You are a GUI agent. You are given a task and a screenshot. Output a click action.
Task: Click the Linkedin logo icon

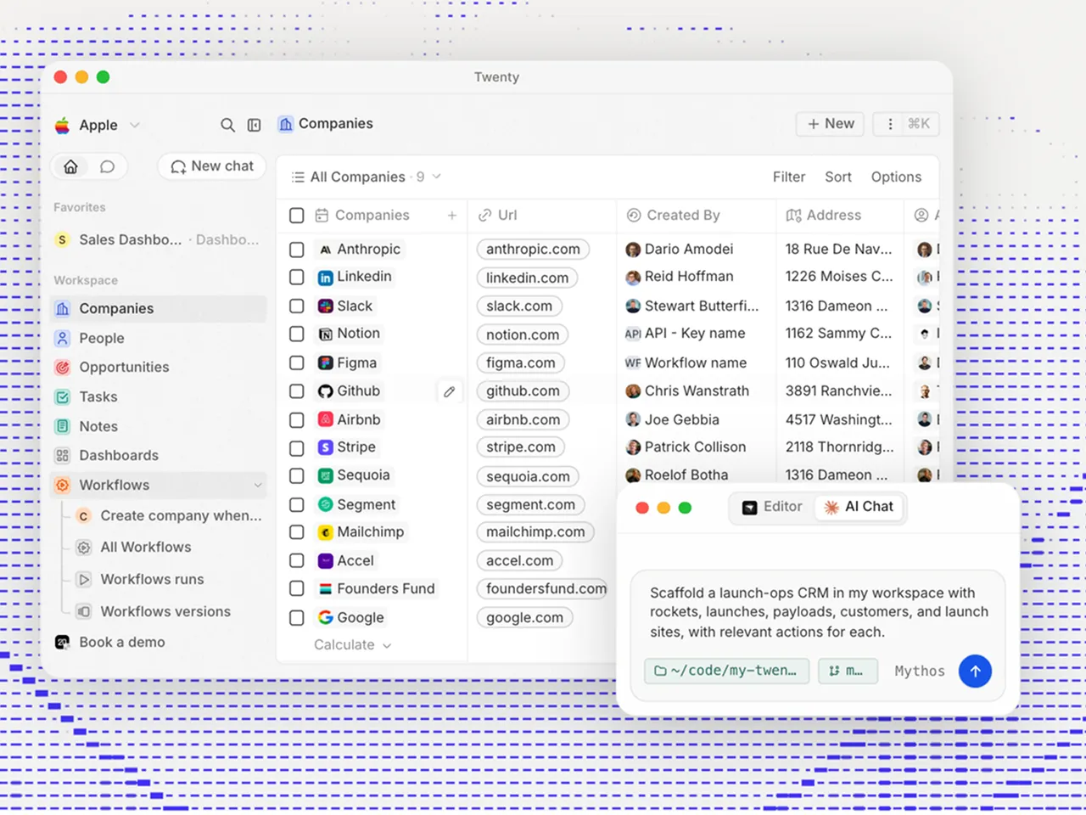point(325,278)
